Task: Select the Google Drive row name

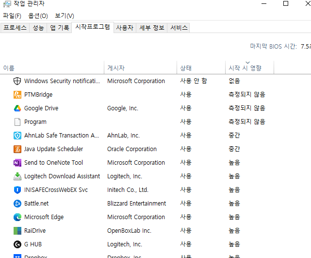Action: pyautogui.click(x=41, y=108)
